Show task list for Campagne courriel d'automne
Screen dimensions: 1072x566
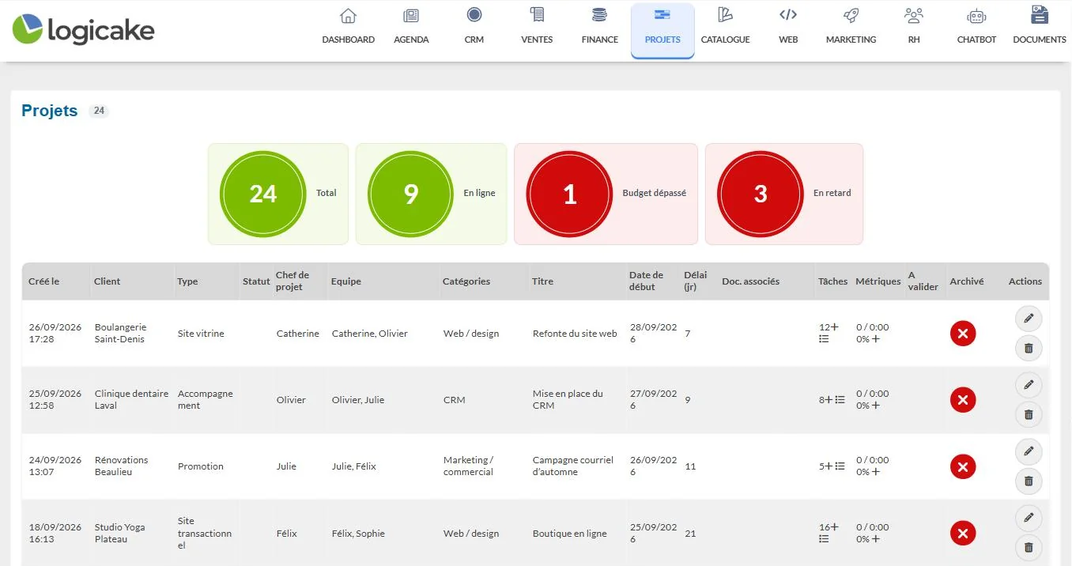840,466
